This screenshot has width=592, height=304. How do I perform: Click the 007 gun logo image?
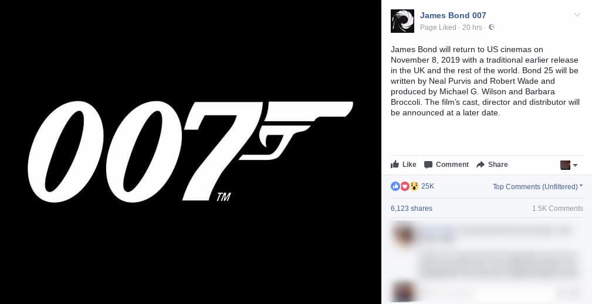pos(190,152)
